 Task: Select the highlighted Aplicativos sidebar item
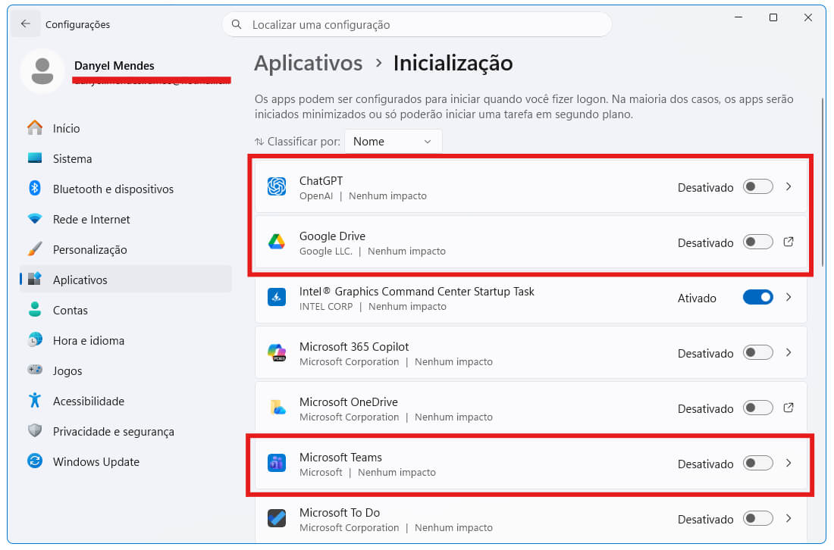click(126, 280)
